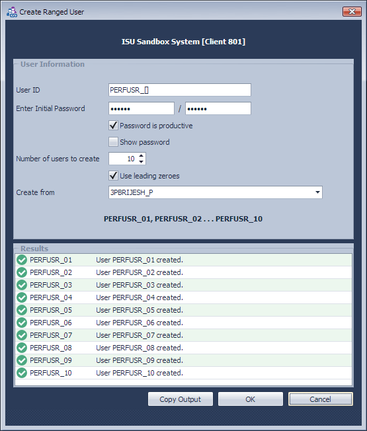367x431 pixels.
Task: Click the Cancel button
Action: (321, 399)
